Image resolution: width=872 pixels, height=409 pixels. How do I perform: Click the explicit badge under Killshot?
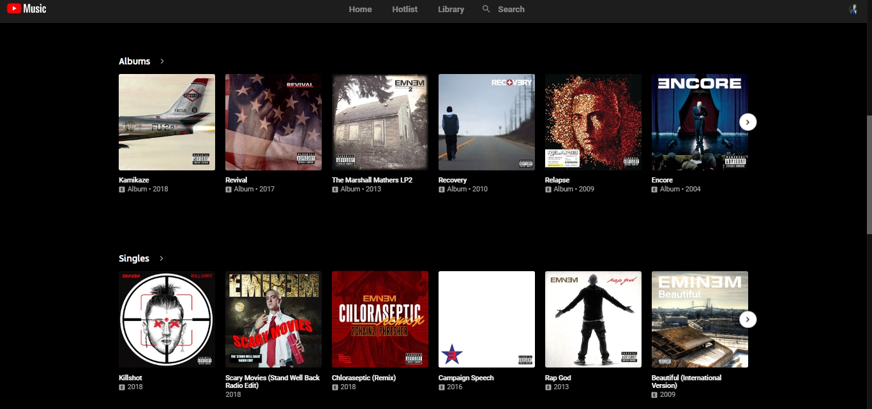[x=122, y=387]
